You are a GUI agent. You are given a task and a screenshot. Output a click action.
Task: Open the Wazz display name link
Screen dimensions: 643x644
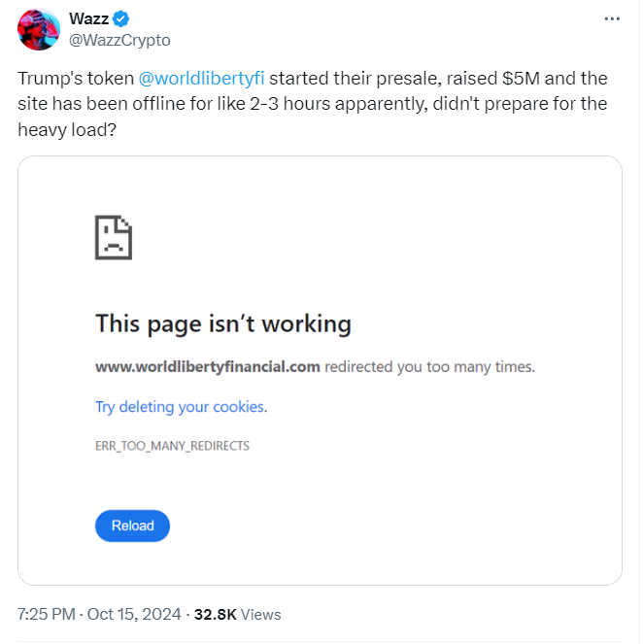(89, 19)
